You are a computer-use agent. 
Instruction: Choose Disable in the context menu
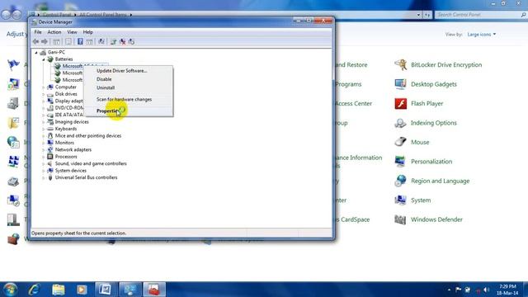[x=129, y=79]
